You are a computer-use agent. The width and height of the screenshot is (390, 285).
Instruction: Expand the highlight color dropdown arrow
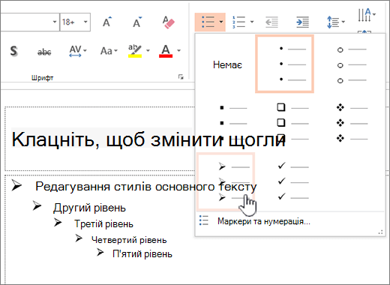click(148, 51)
